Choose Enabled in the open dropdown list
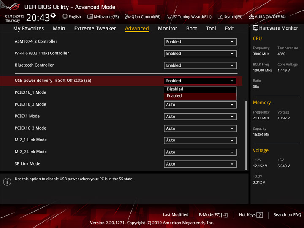Viewport: 304px width, 228px height. [200, 96]
